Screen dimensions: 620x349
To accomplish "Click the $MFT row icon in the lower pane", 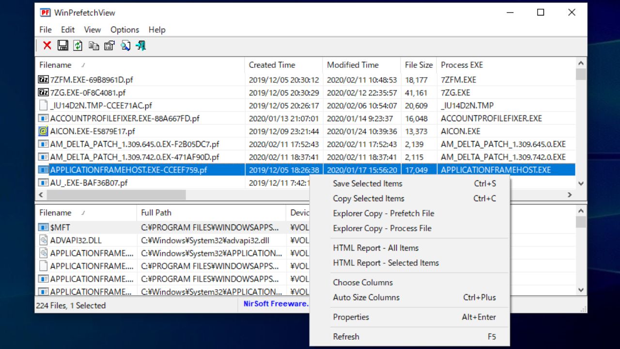I will 44,227.
